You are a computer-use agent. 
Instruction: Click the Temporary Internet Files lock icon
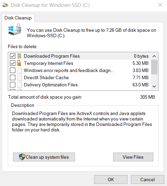click(19, 63)
